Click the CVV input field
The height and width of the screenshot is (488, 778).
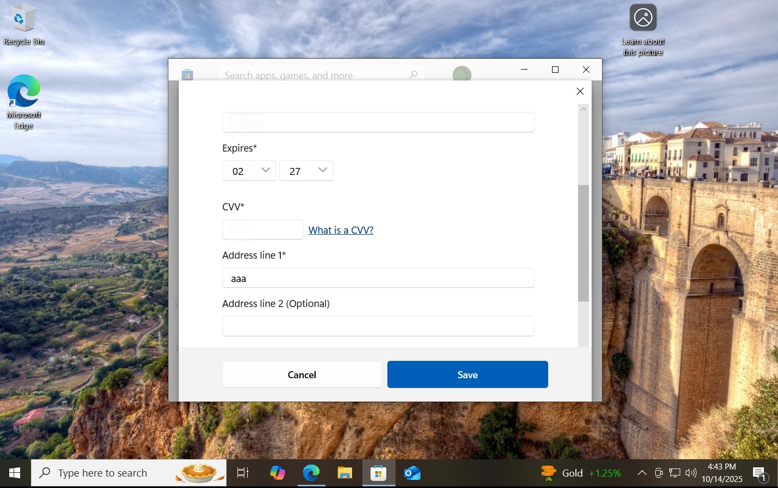263,229
